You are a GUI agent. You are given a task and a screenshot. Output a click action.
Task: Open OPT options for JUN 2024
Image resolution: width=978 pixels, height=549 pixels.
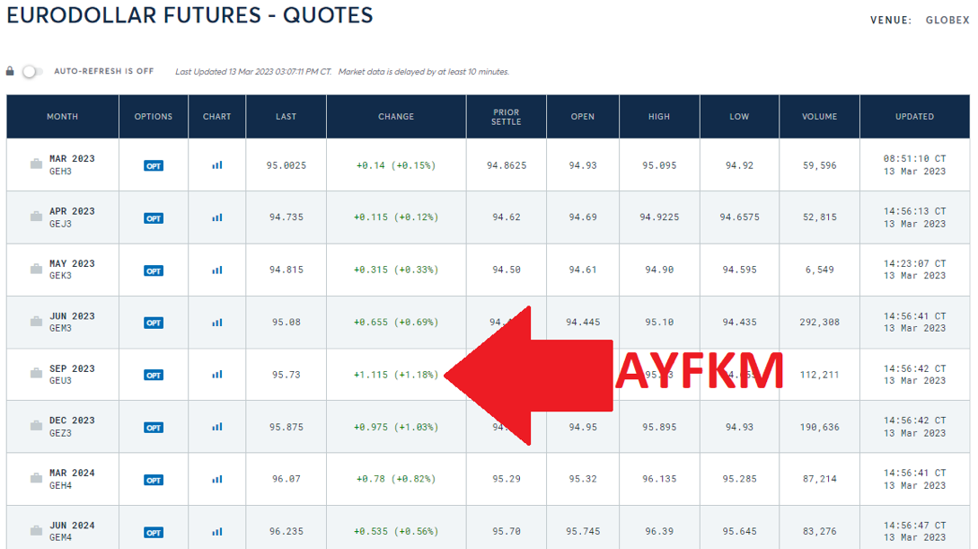click(154, 532)
